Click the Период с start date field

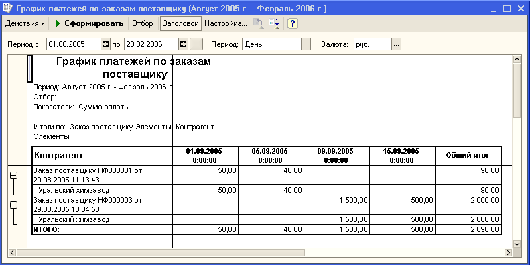coord(74,44)
